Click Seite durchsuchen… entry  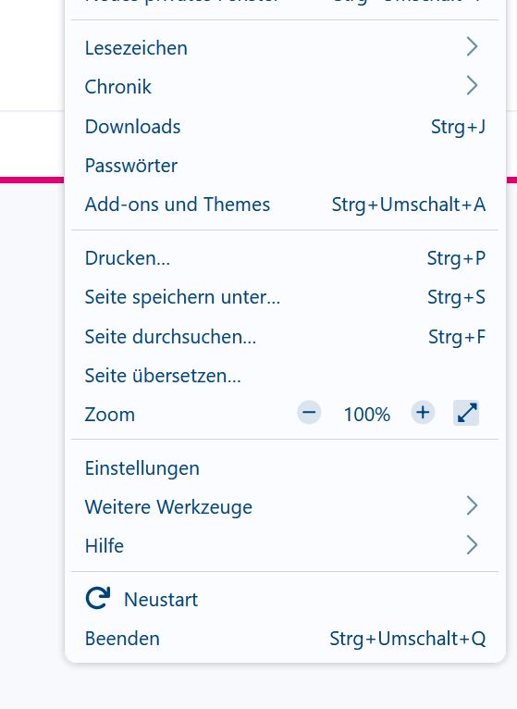click(285, 337)
